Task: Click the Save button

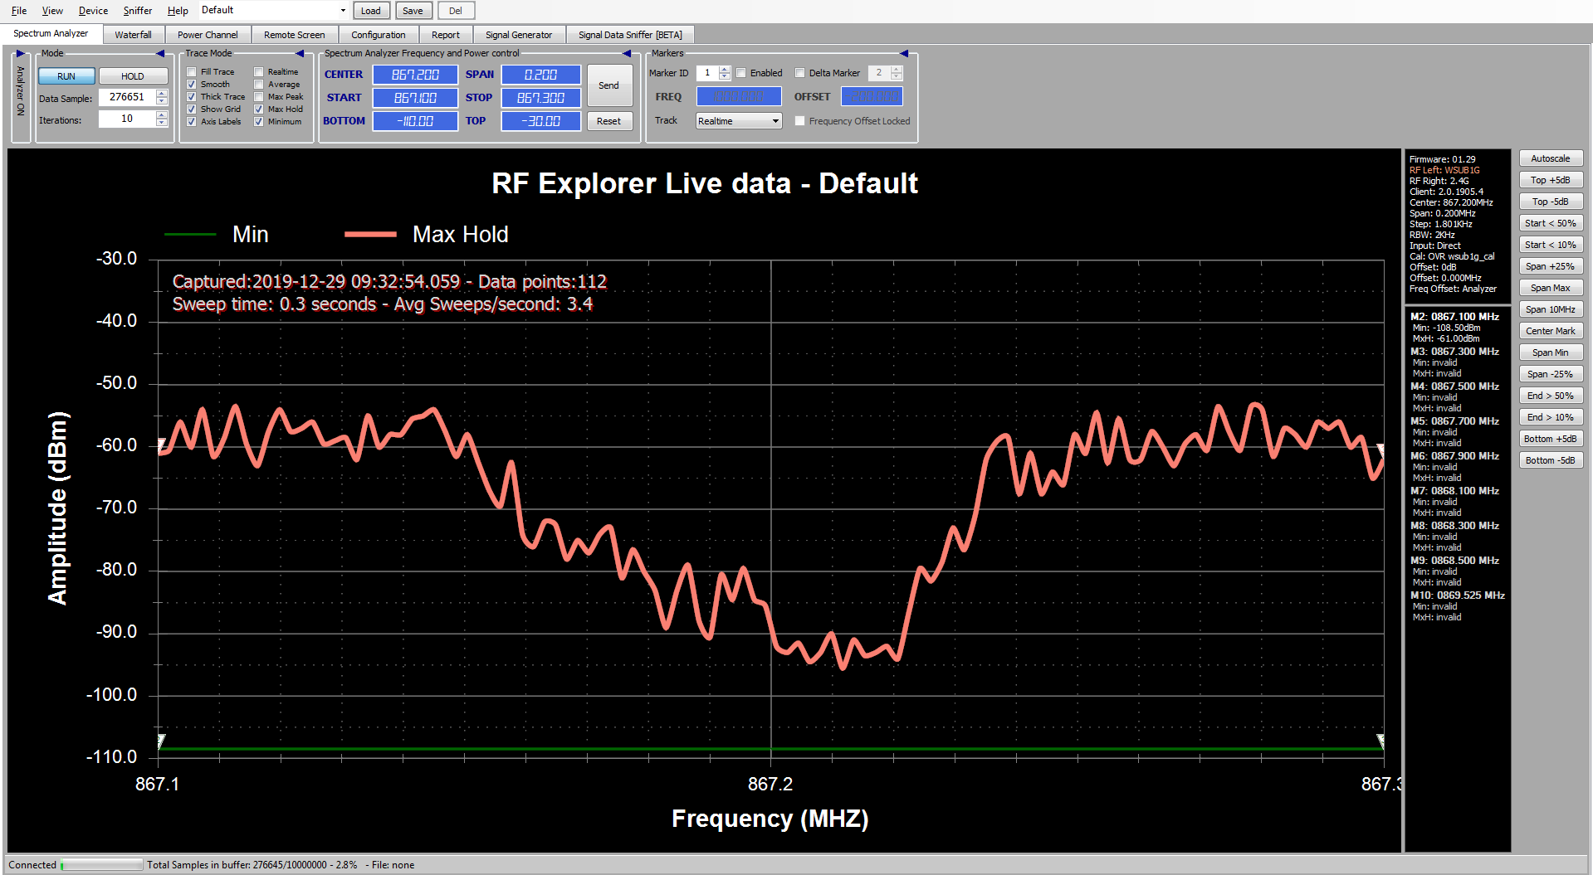Action: click(x=413, y=11)
